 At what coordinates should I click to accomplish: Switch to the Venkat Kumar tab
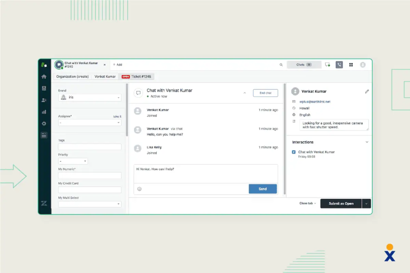pyautogui.click(x=105, y=77)
